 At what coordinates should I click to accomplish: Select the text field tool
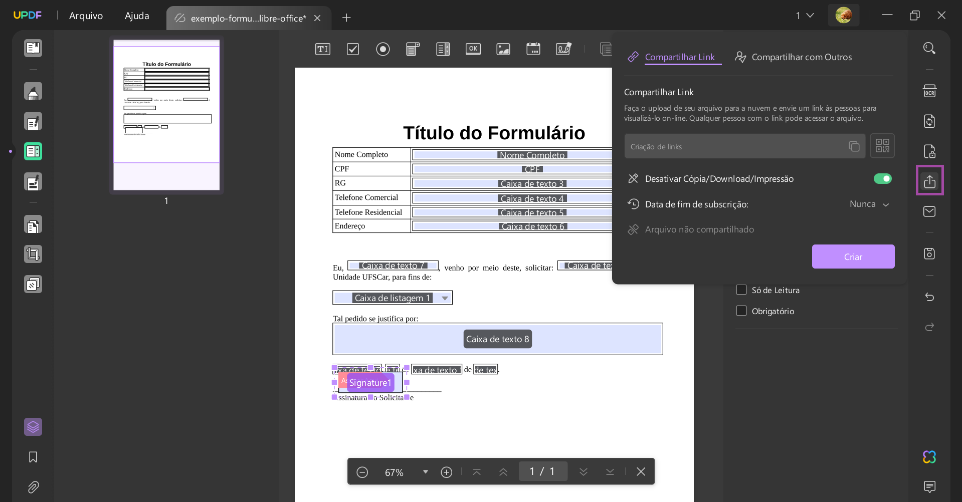(322, 49)
